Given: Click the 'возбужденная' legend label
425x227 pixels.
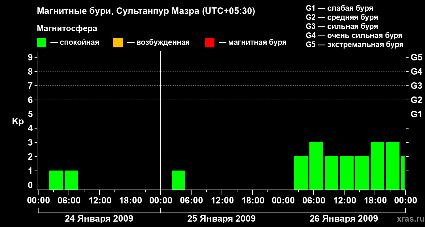Looking at the screenshot, I should (163, 43).
